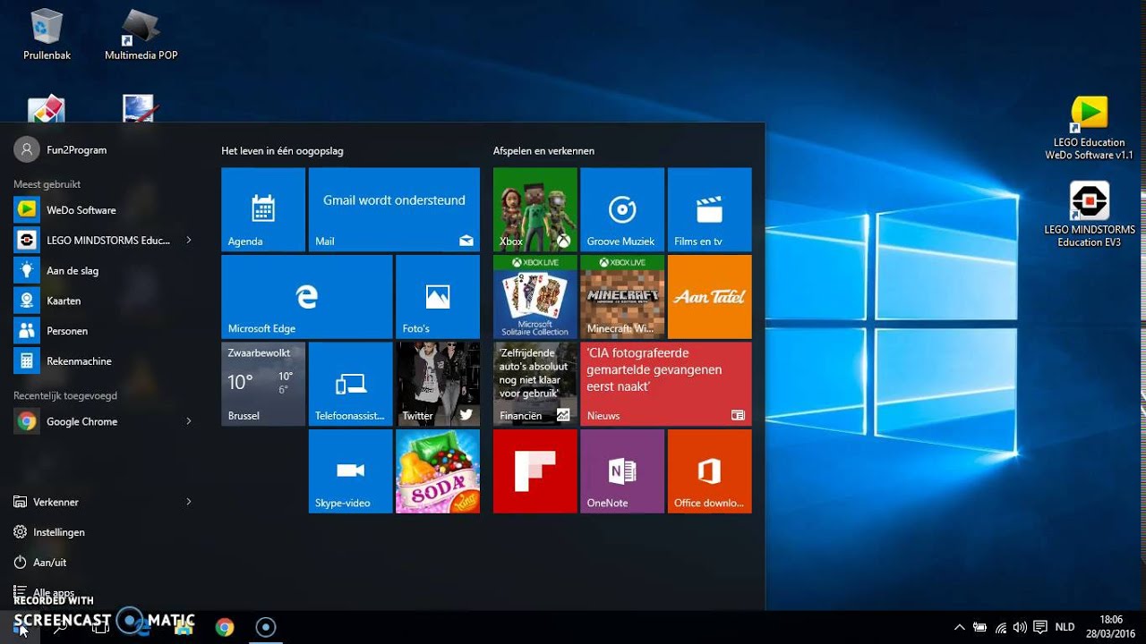Open the Twitter tile

(x=438, y=384)
